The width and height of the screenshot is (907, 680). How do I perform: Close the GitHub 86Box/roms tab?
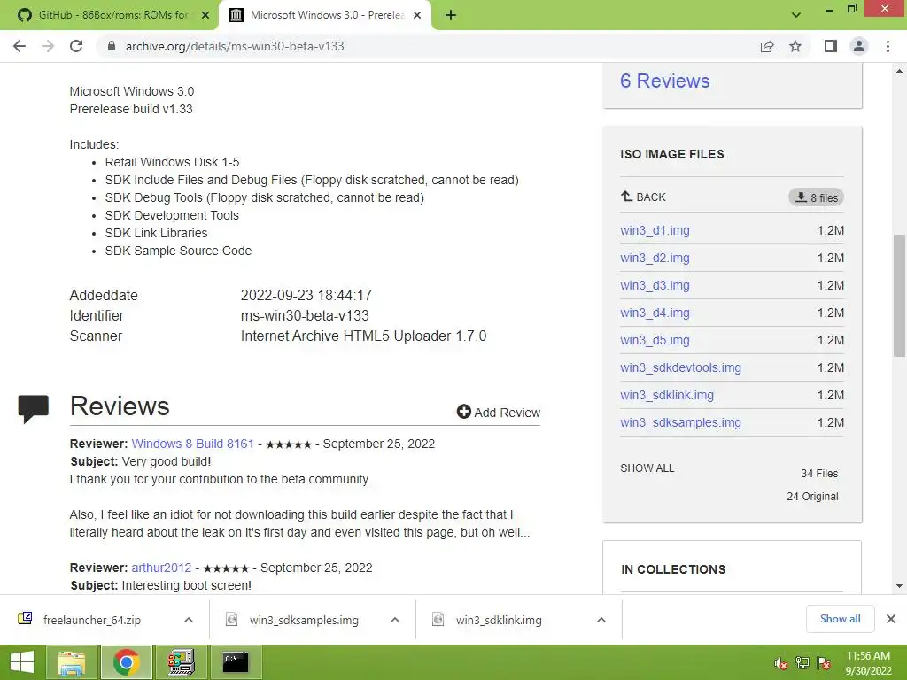click(x=205, y=15)
